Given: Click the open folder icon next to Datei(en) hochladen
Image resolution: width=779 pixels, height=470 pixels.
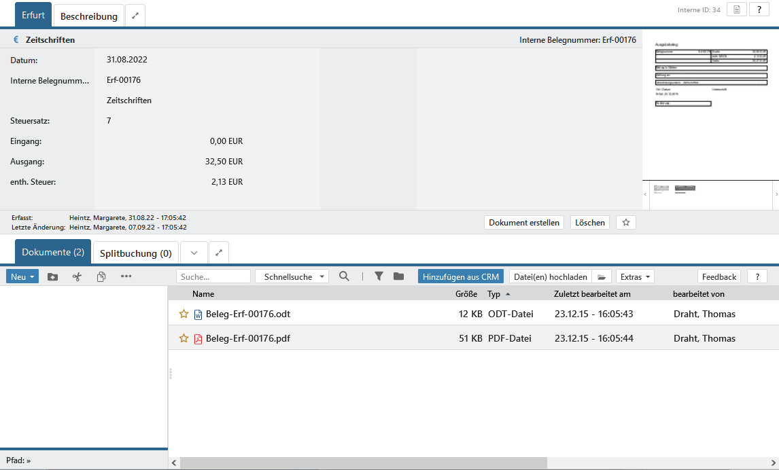Looking at the screenshot, I should pyautogui.click(x=601, y=276).
